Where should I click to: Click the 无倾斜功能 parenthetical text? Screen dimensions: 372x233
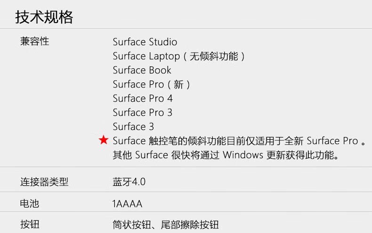pos(214,56)
